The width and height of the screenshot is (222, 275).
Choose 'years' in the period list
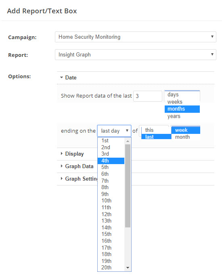(x=182, y=116)
